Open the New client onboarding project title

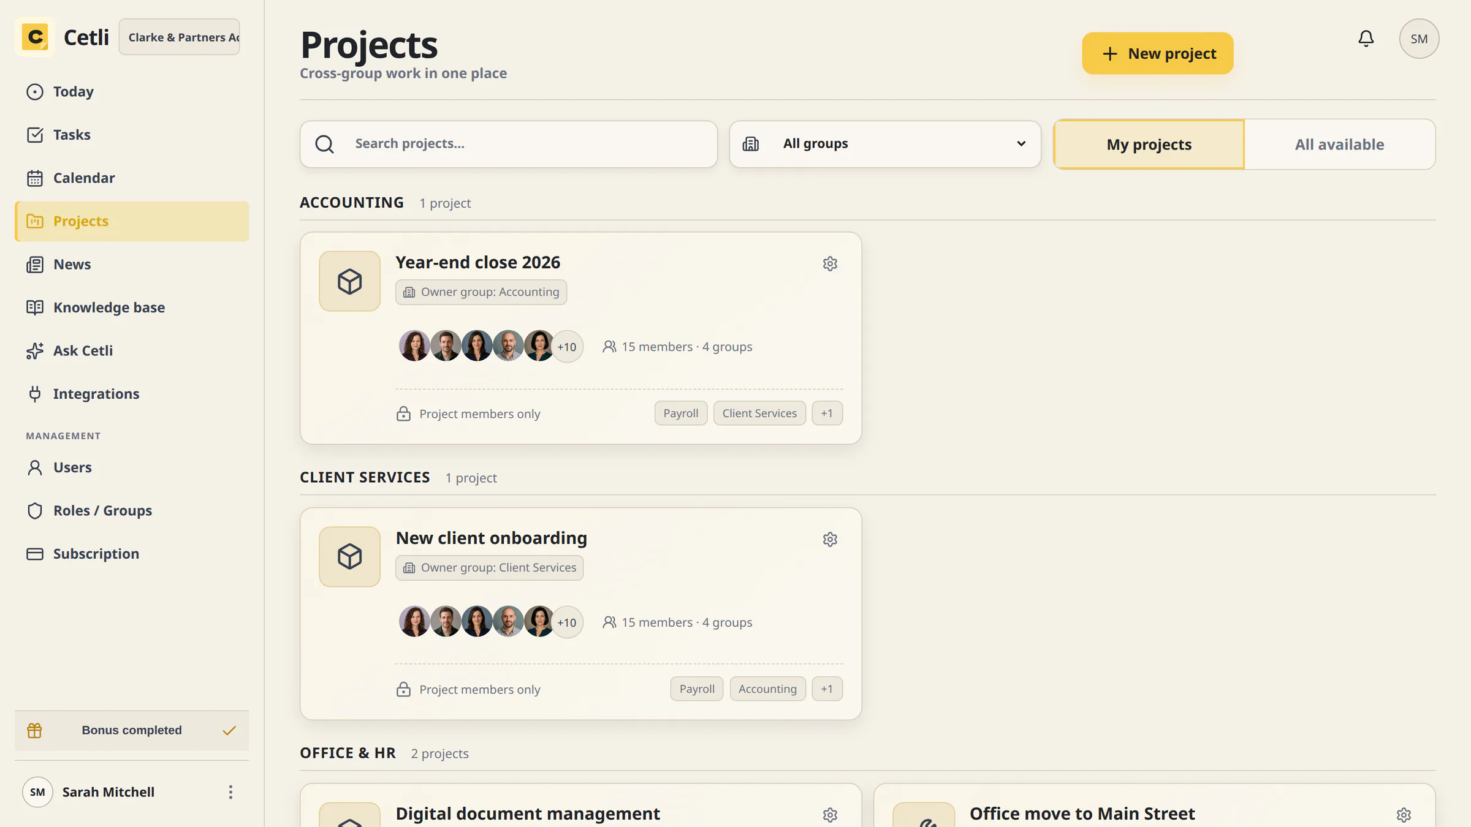[x=491, y=538]
